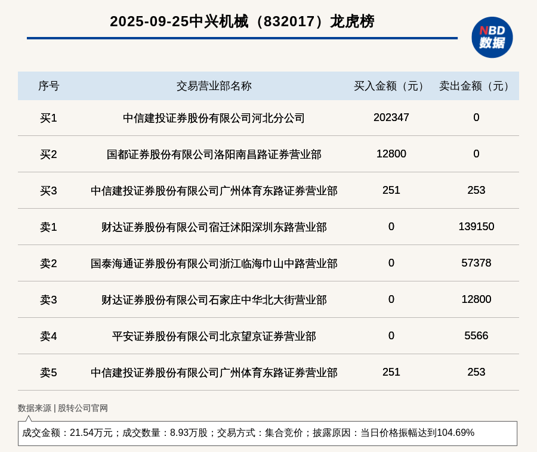Select the 交易营业部名称 column header
537x452 pixels.
click(x=214, y=86)
